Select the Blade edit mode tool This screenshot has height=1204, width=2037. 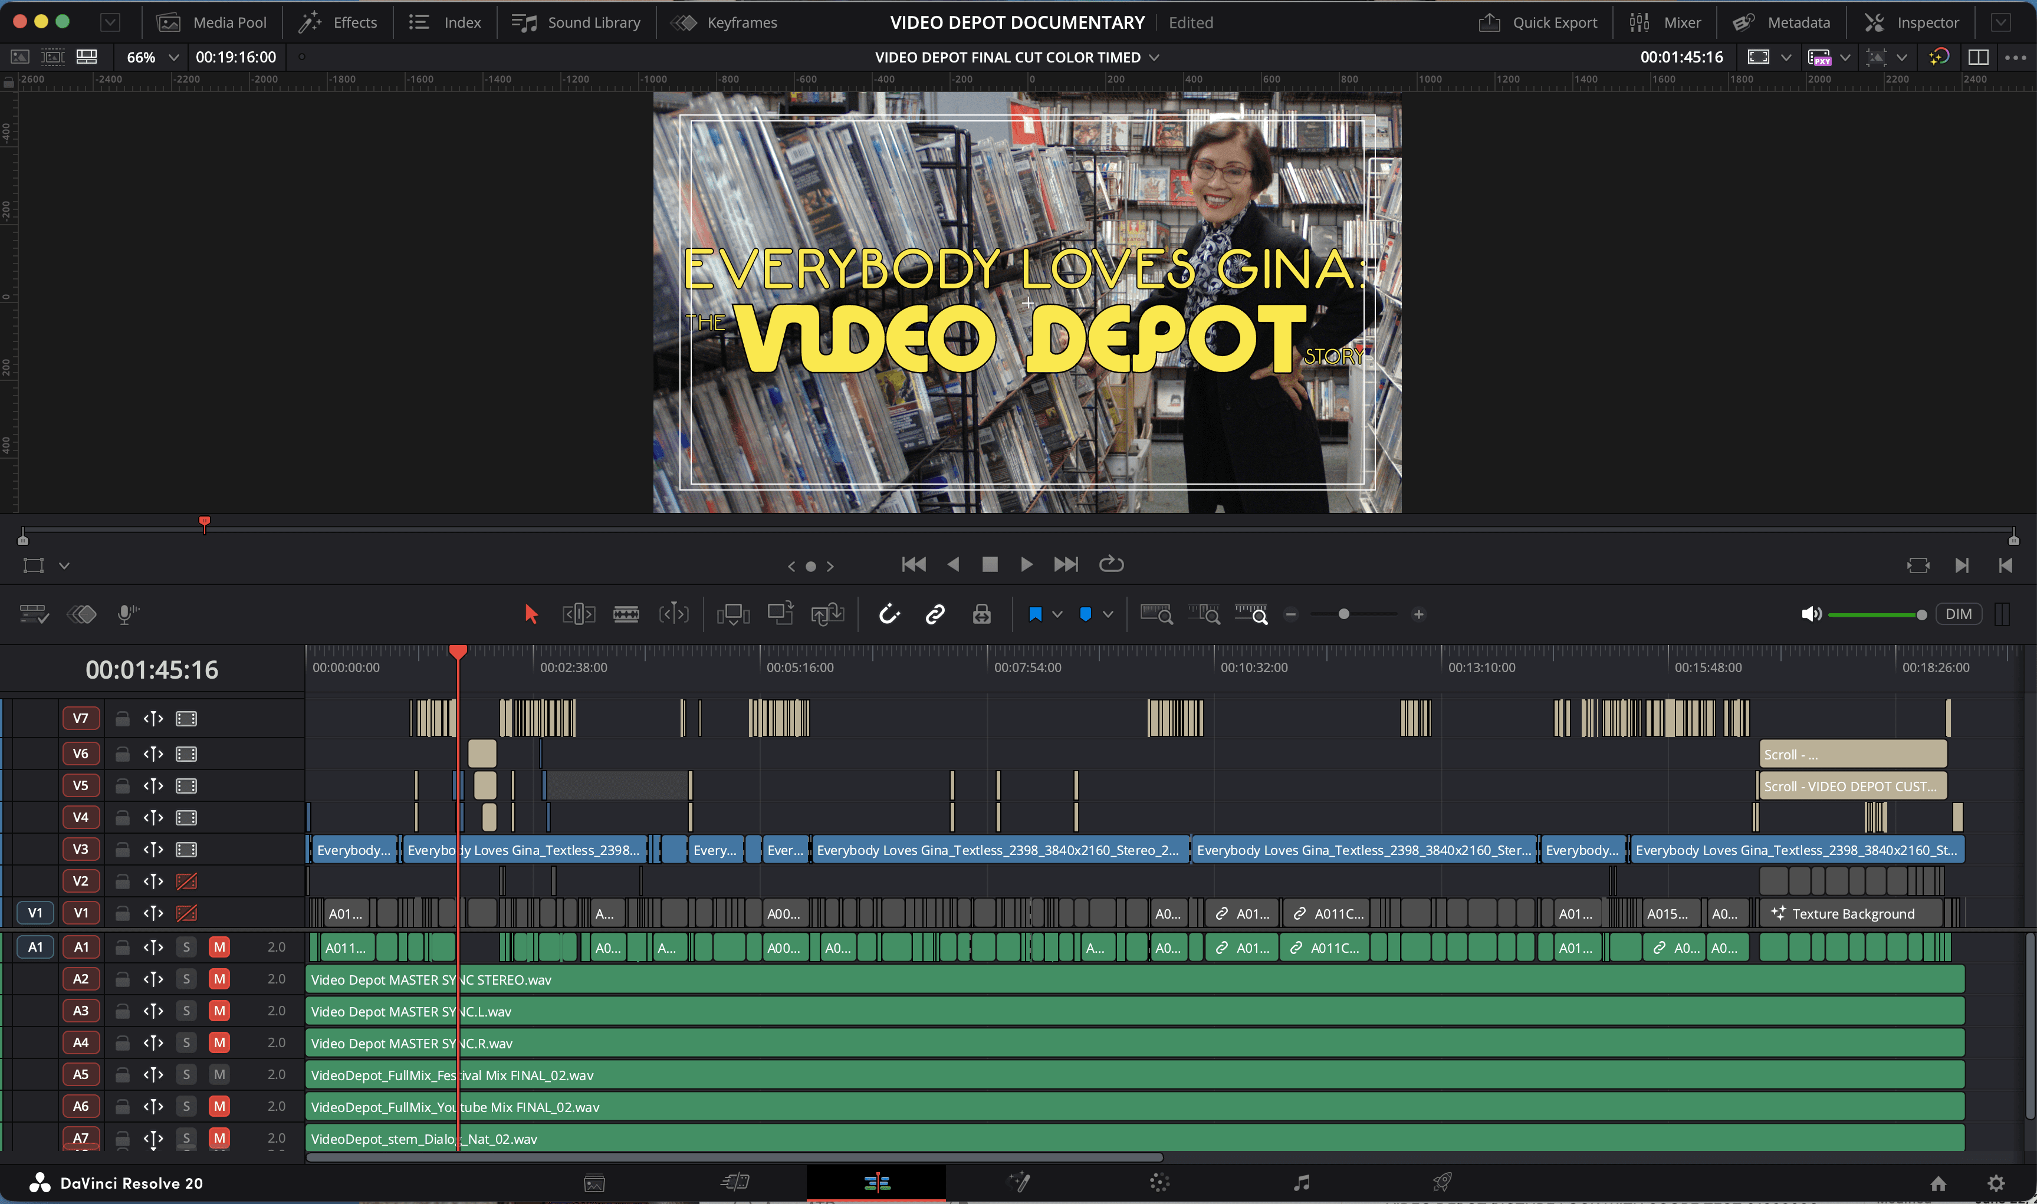point(626,614)
